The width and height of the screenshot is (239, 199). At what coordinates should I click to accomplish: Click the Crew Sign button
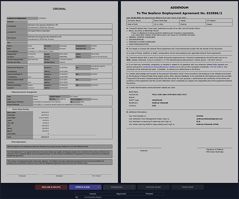[x=188, y=187]
